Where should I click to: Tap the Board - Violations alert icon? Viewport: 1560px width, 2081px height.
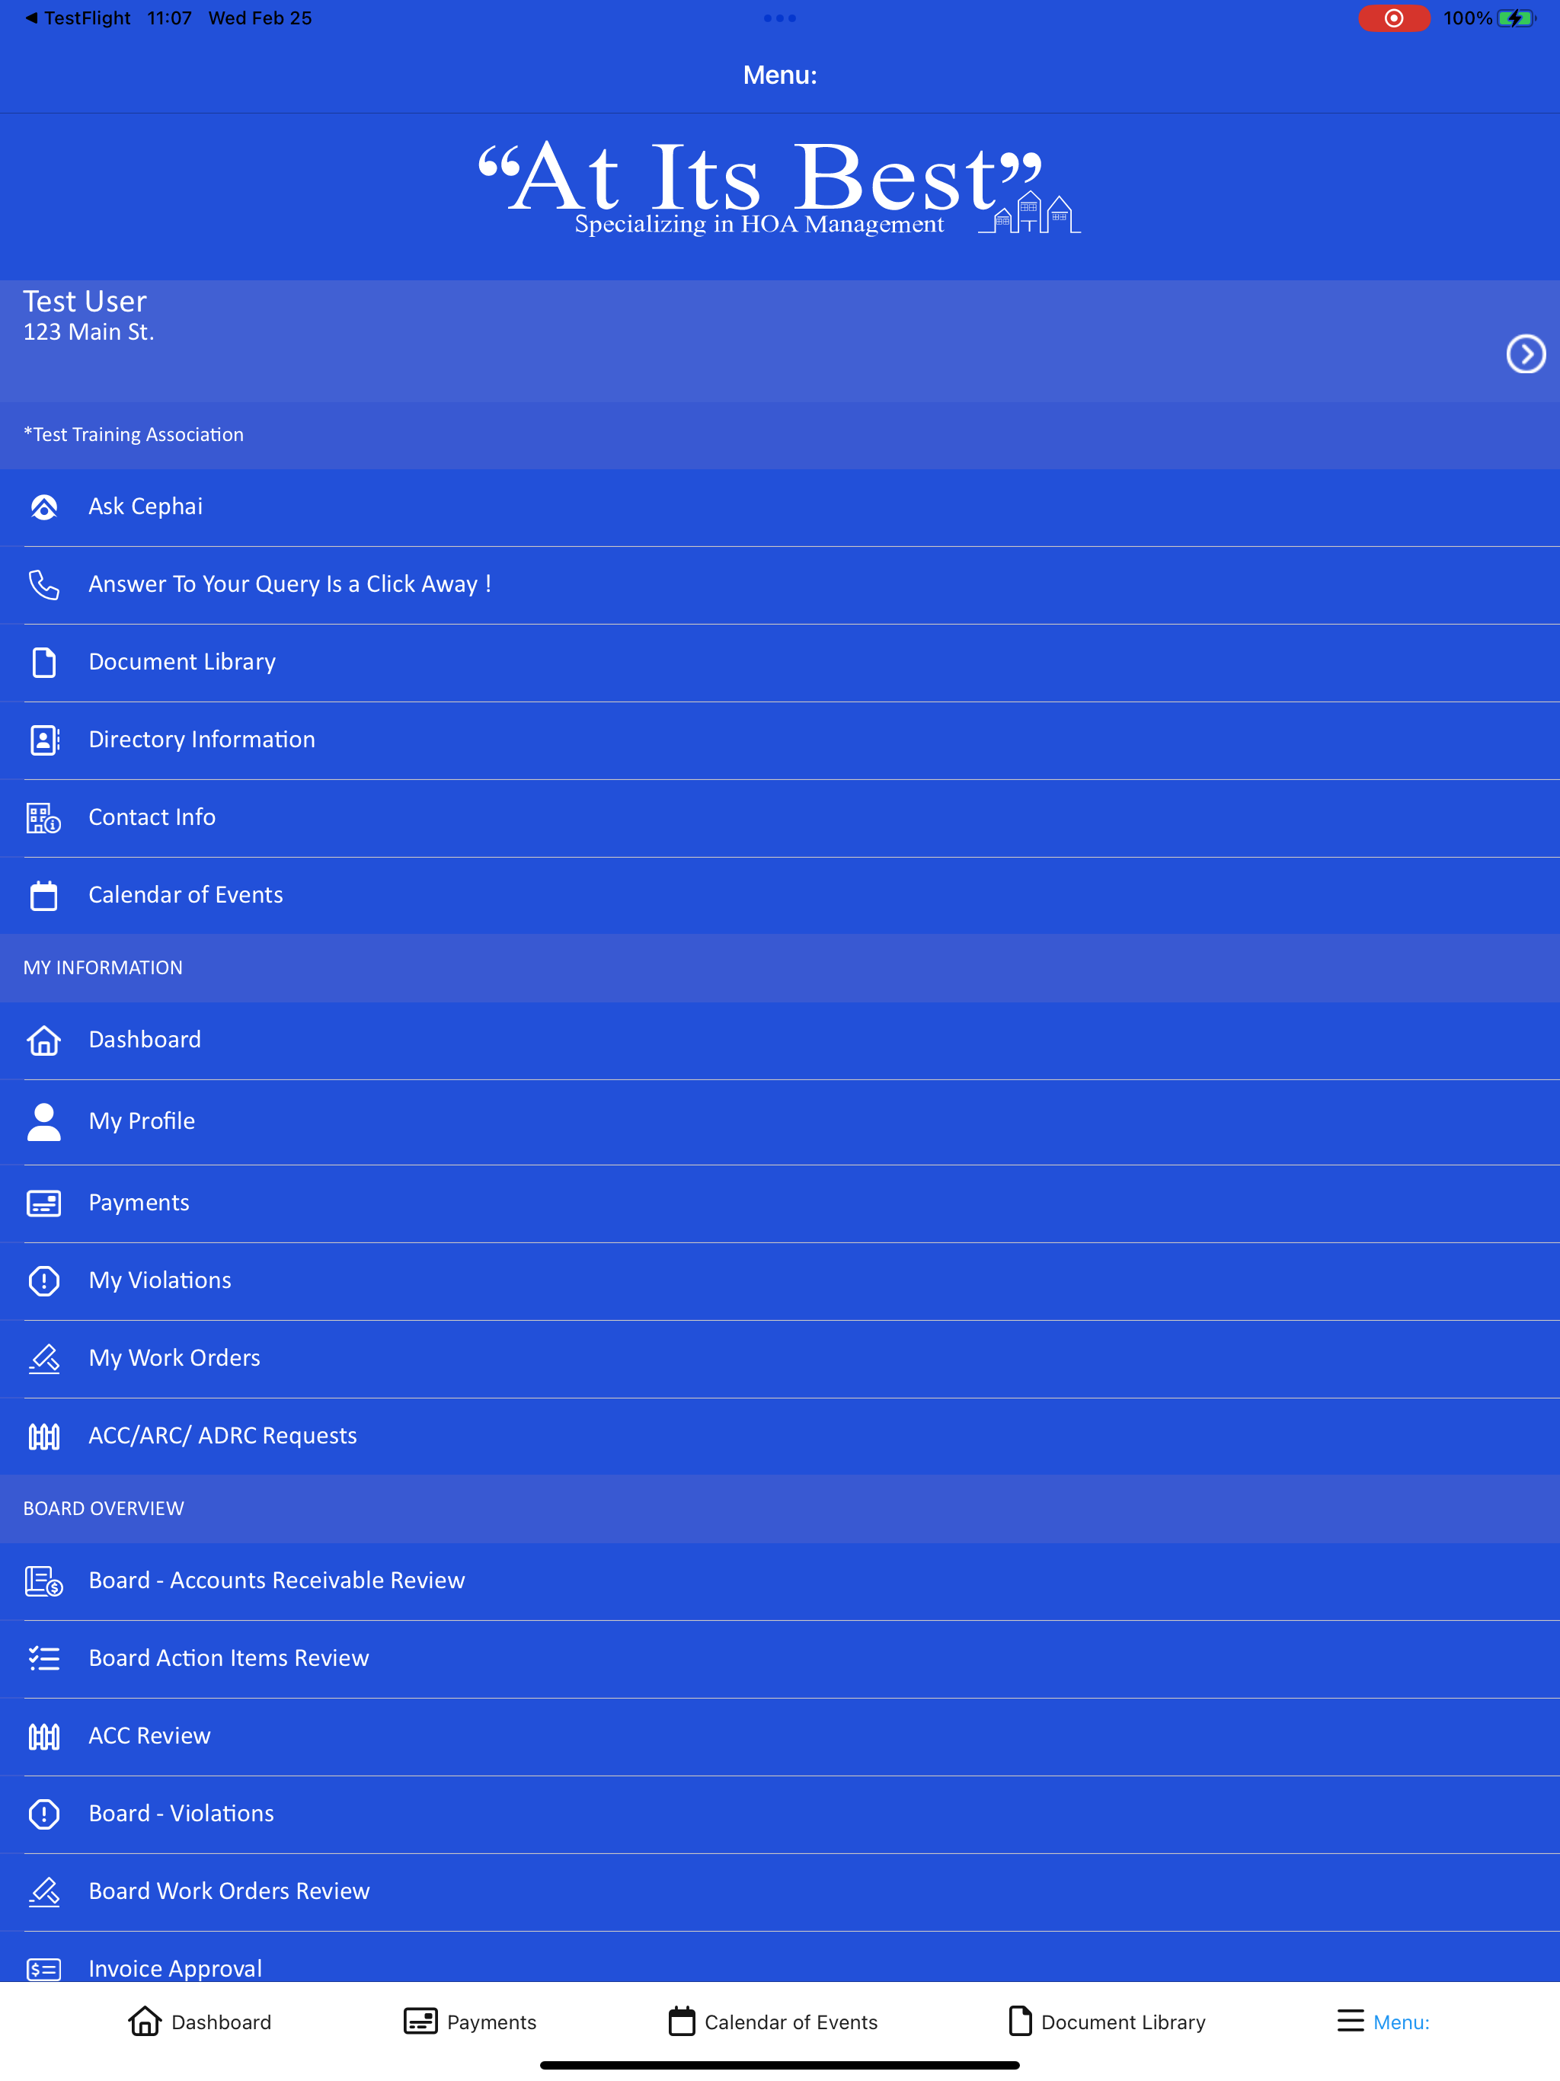(43, 1814)
